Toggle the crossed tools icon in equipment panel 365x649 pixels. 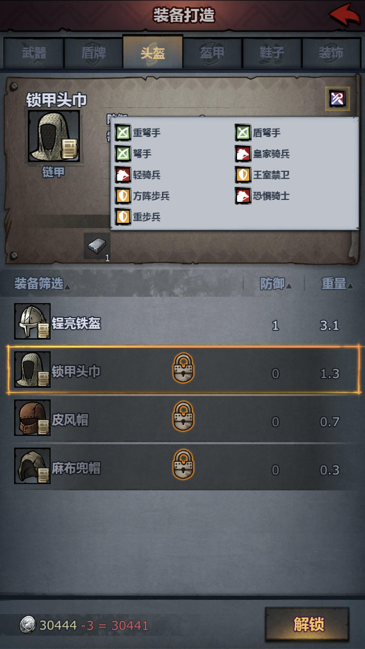click(337, 99)
